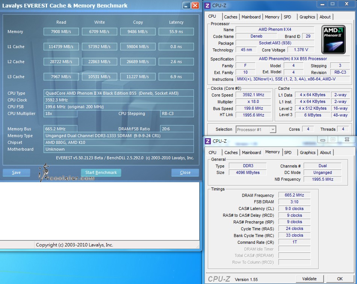Select the L2 Cache Copy value 26689 MB/s
Image resolution: width=357 pixels, height=284 pixels.
click(x=138, y=62)
